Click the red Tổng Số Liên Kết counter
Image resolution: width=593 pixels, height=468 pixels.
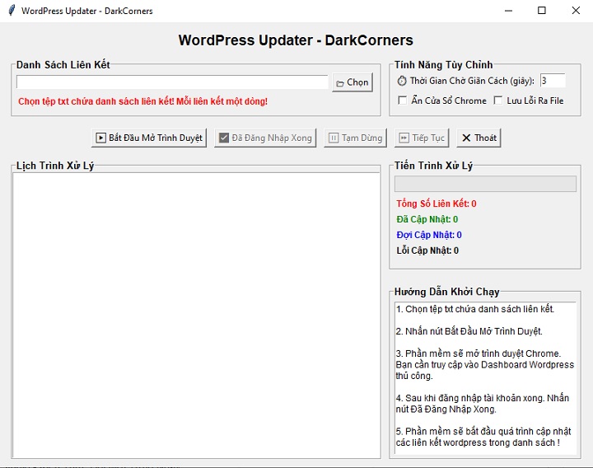click(x=436, y=204)
